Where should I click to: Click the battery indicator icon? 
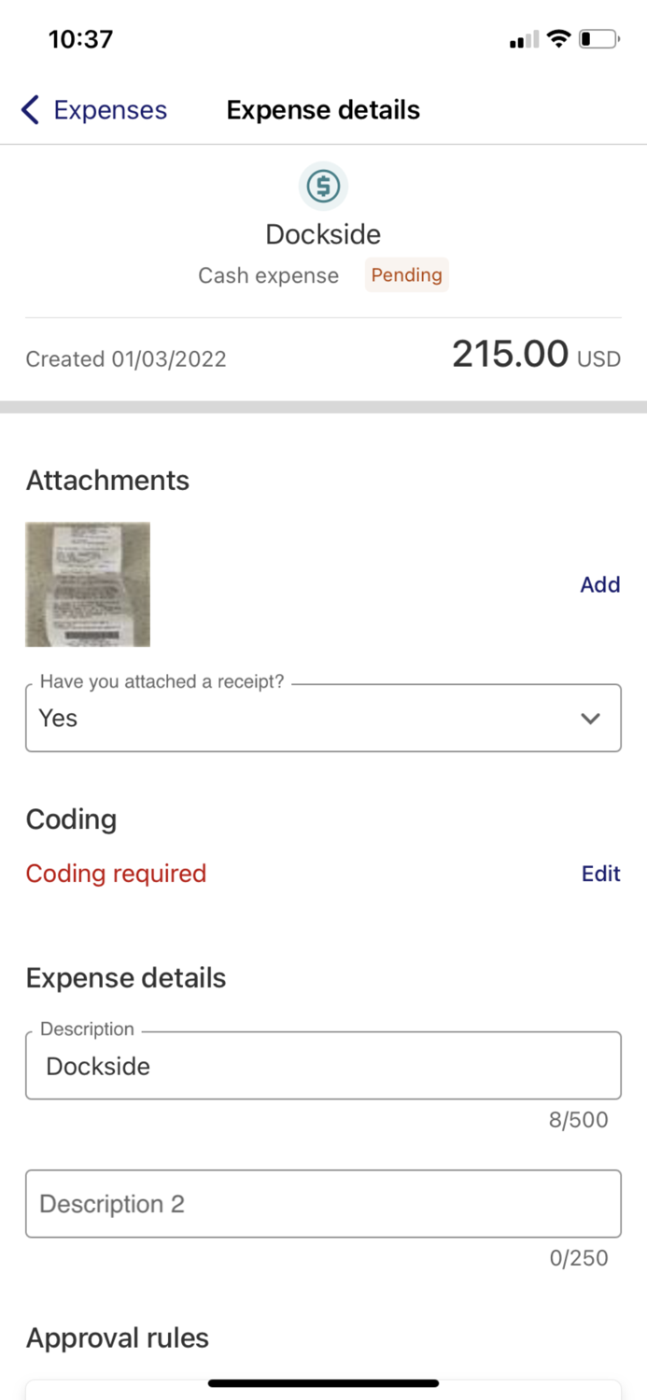point(598,38)
